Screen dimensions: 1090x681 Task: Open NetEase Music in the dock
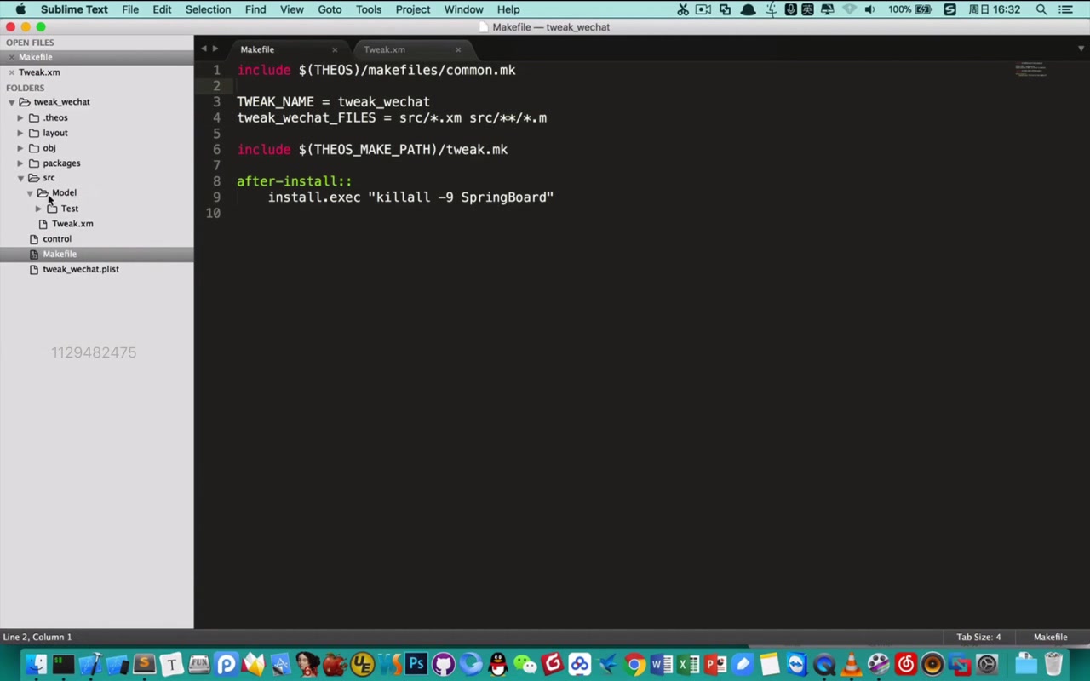point(906,665)
